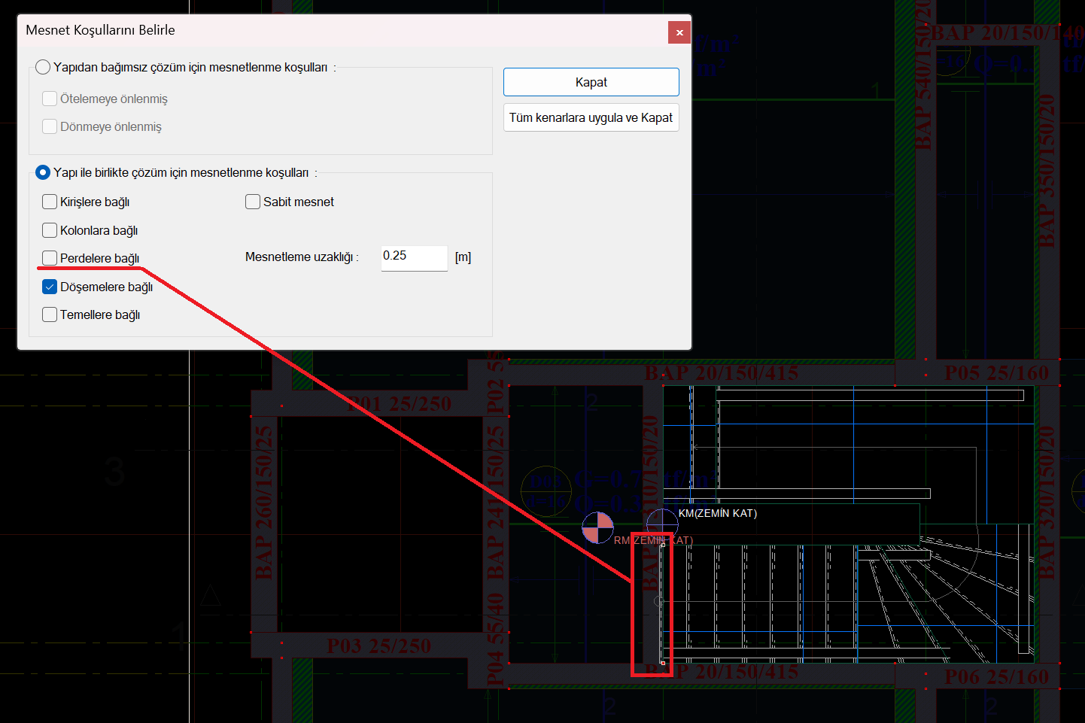
Task: Close the Mesnet Koşullarını Belirle dialog
Action: tap(679, 32)
